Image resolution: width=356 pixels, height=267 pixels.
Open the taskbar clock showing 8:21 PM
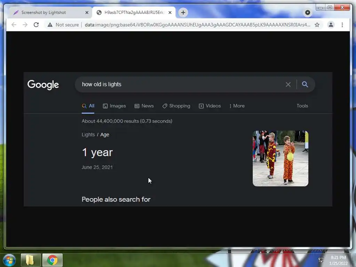338,260
